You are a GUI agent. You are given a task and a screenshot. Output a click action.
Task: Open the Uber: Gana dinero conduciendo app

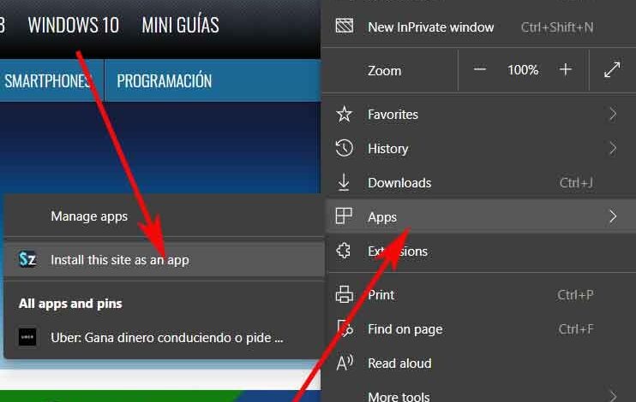point(164,337)
